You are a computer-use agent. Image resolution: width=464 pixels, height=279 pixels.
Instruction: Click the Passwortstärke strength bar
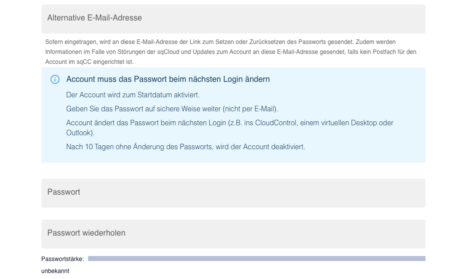256,259
